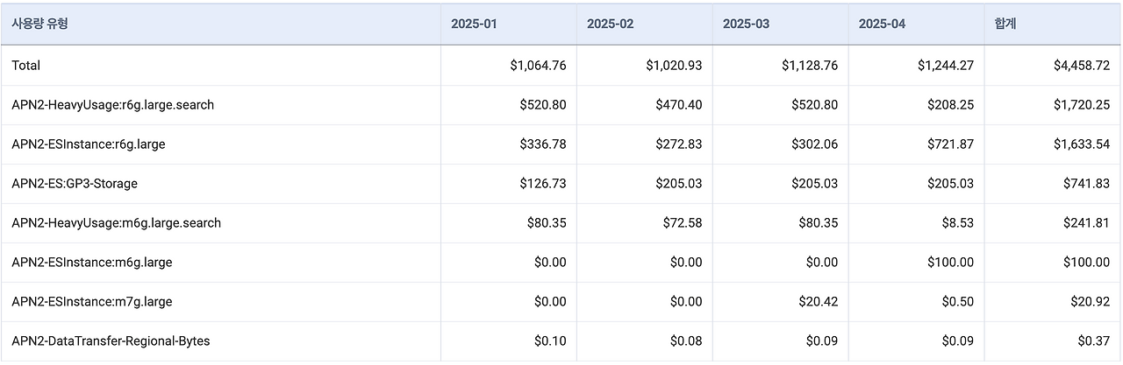This screenshot has height=365, width=1123.
Task: Select APN2-HeavyUsage:m6g.large.search row label
Action: pos(116,223)
